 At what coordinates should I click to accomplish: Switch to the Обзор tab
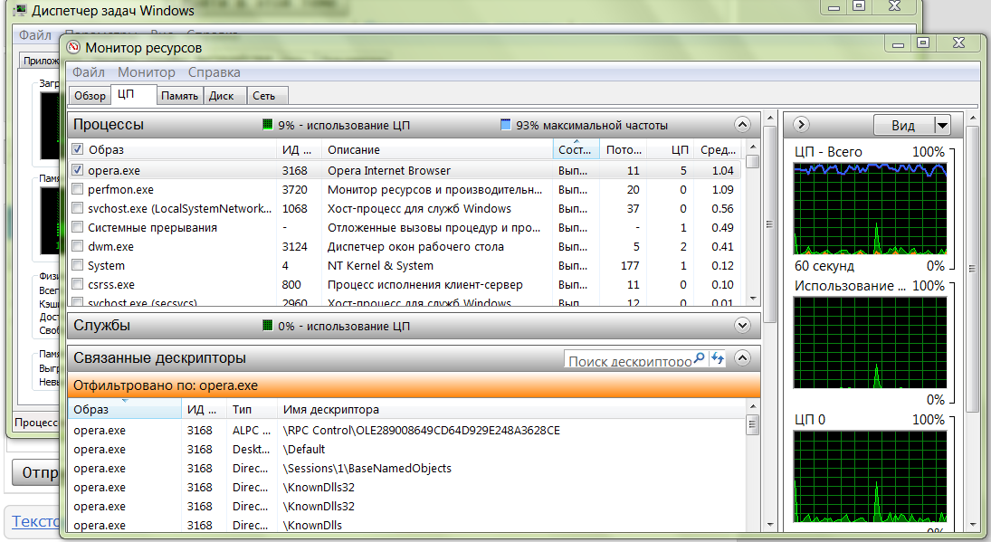[90, 95]
